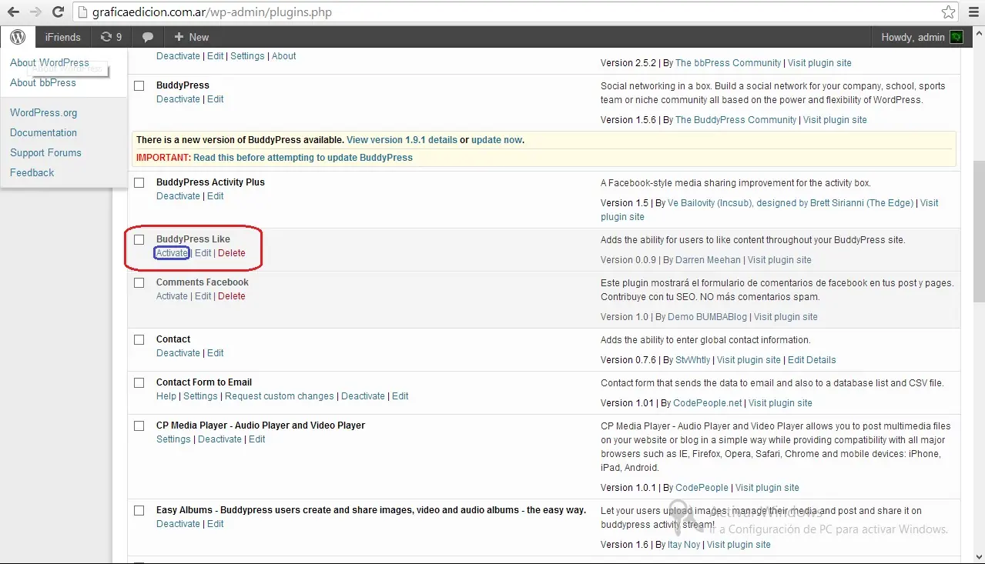Check the Easy Albums checkbox

[139, 510]
